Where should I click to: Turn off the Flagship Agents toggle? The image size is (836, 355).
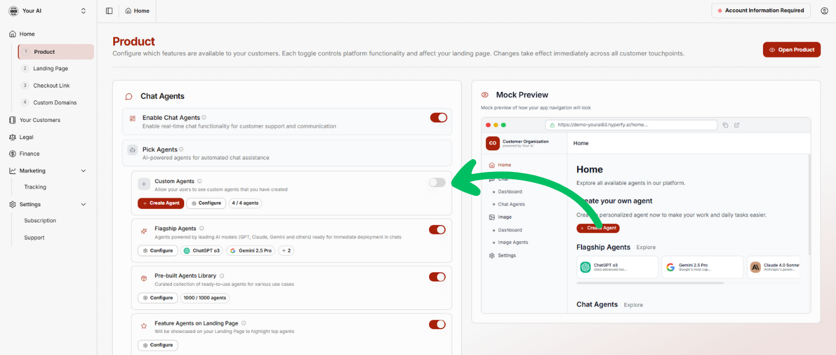pos(437,230)
